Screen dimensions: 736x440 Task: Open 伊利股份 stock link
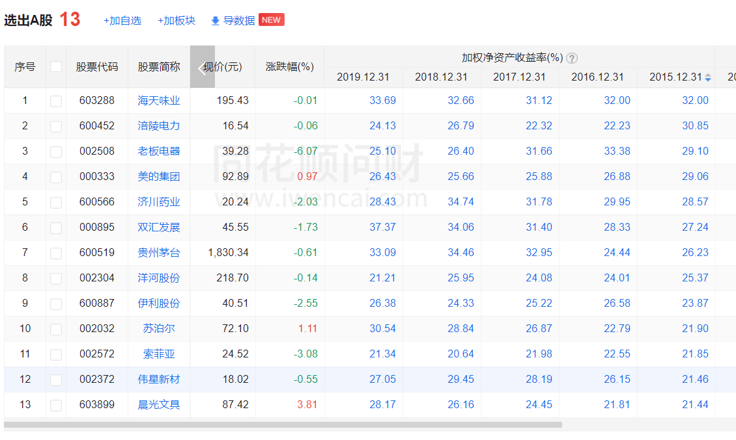pyautogui.click(x=159, y=303)
